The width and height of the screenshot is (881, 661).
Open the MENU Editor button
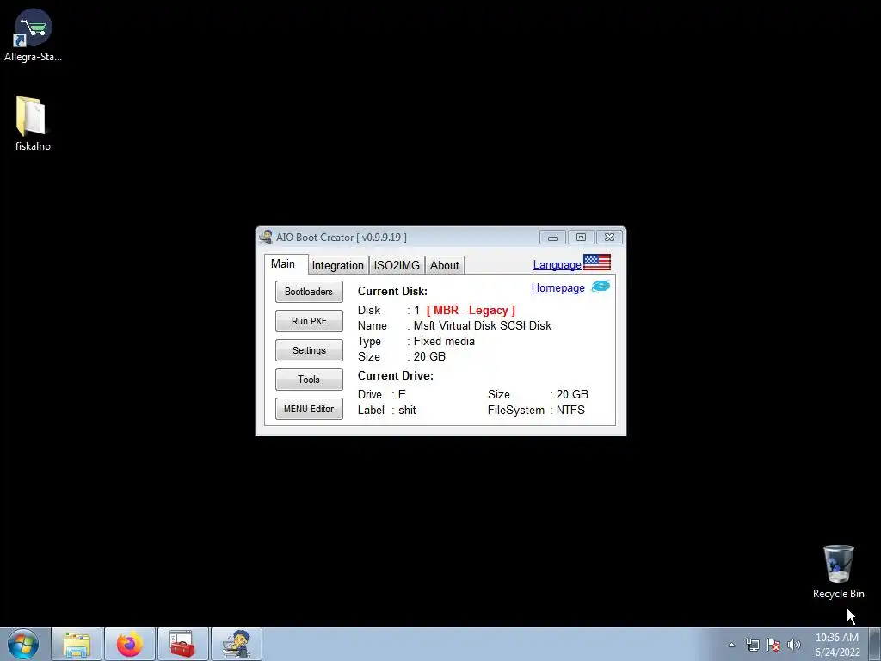tap(309, 409)
